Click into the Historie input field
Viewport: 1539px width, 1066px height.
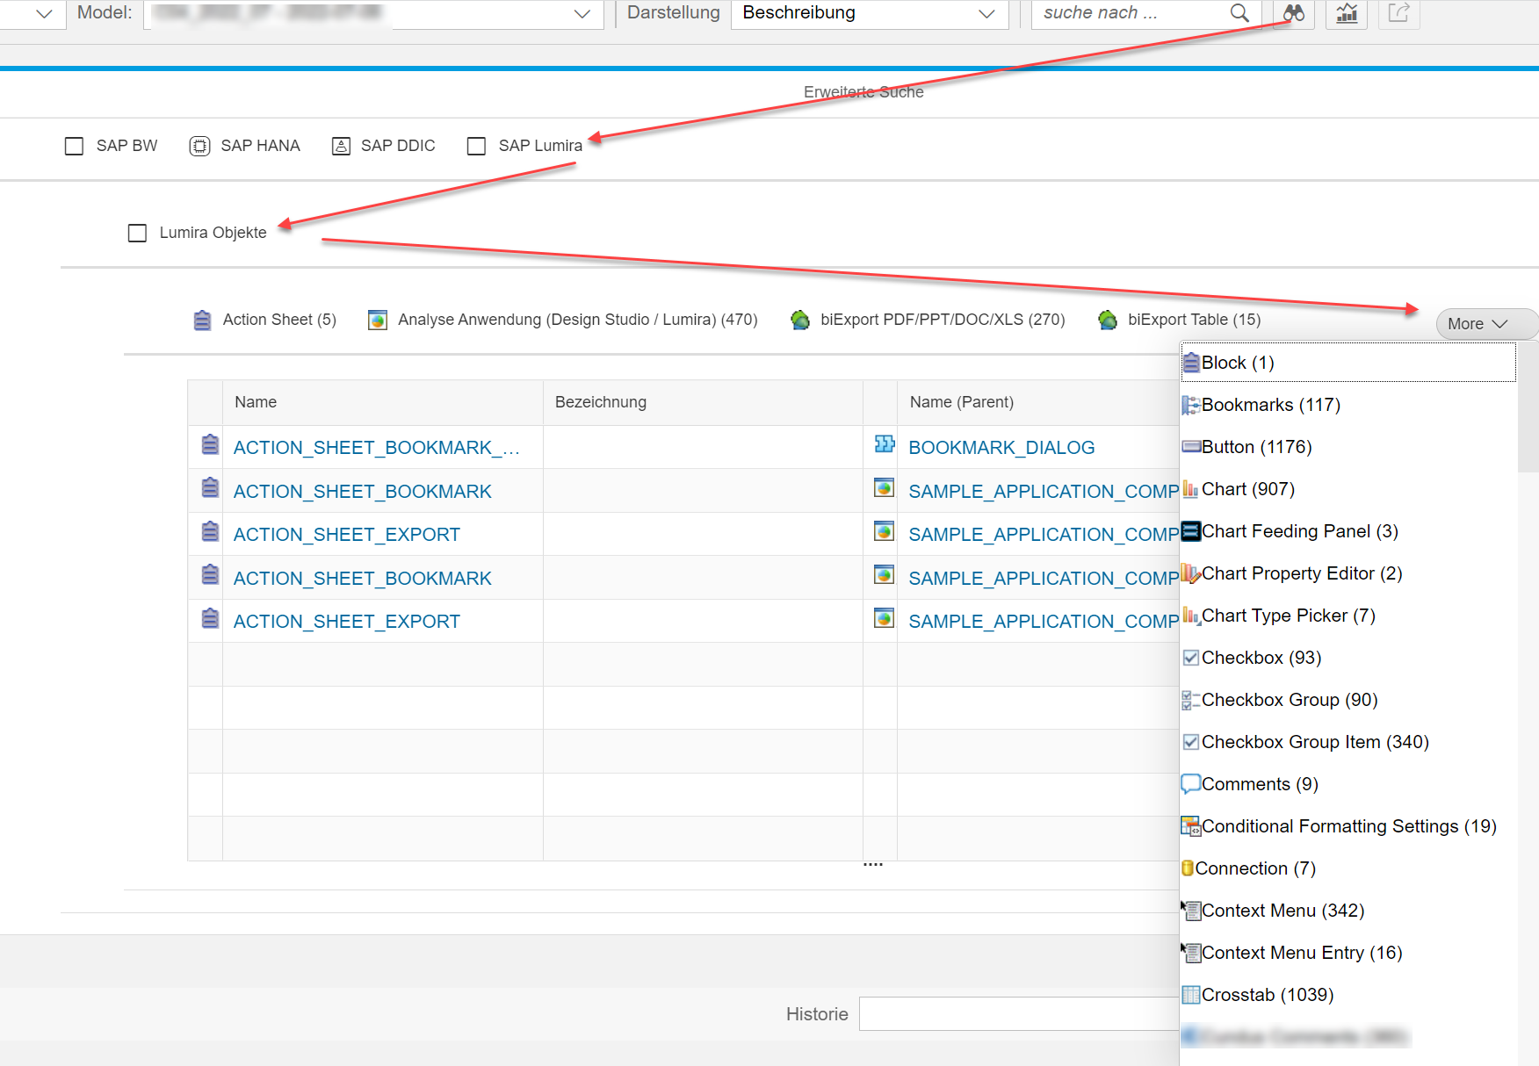pyautogui.click(x=1019, y=1014)
